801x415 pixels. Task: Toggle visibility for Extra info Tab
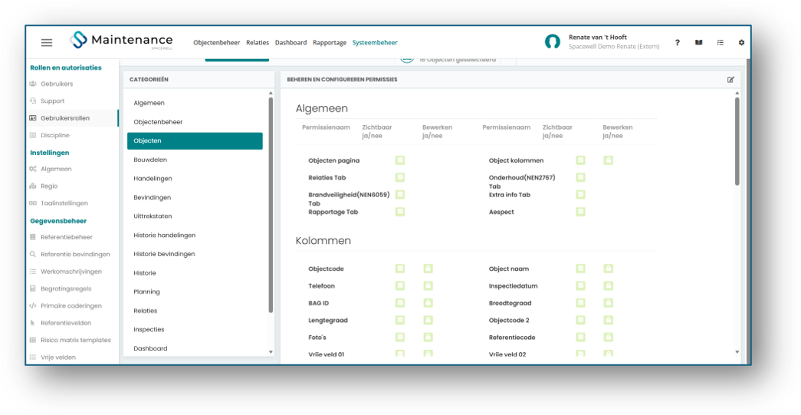pyautogui.click(x=580, y=195)
